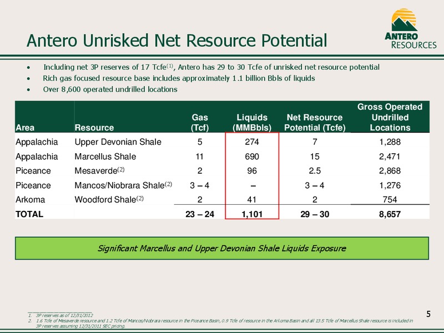Click total liquids value 1,101
The height and width of the screenshot is (333, 444).
[x=252, y=214]
